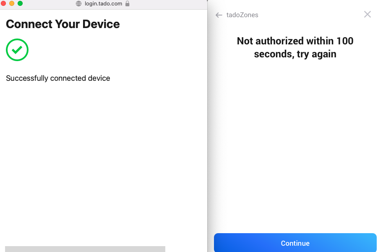Minimize login window with yellow button
This screenshot has height=252, width=378.
[x=12, y=3]
